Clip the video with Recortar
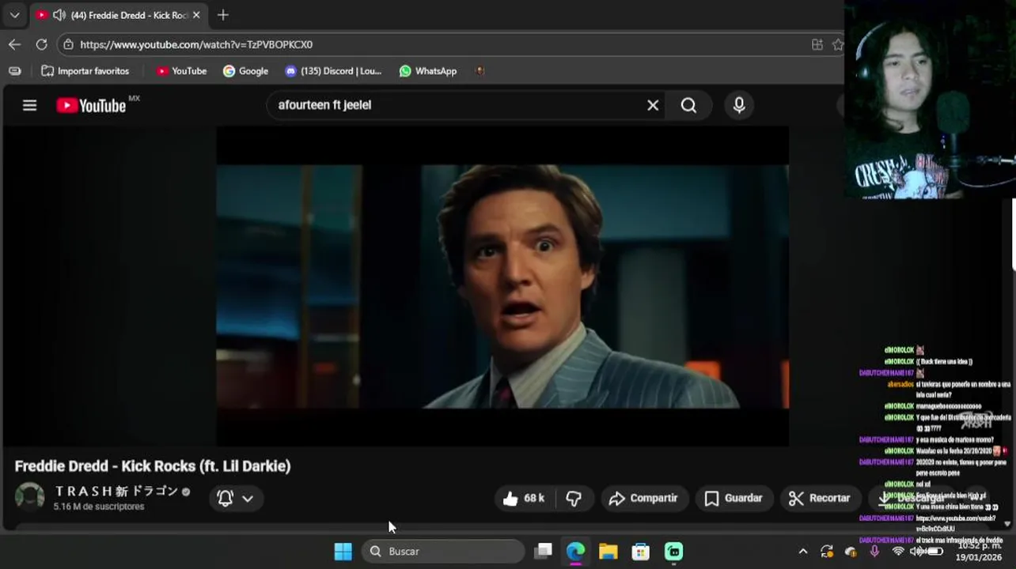 click(819, 498)
